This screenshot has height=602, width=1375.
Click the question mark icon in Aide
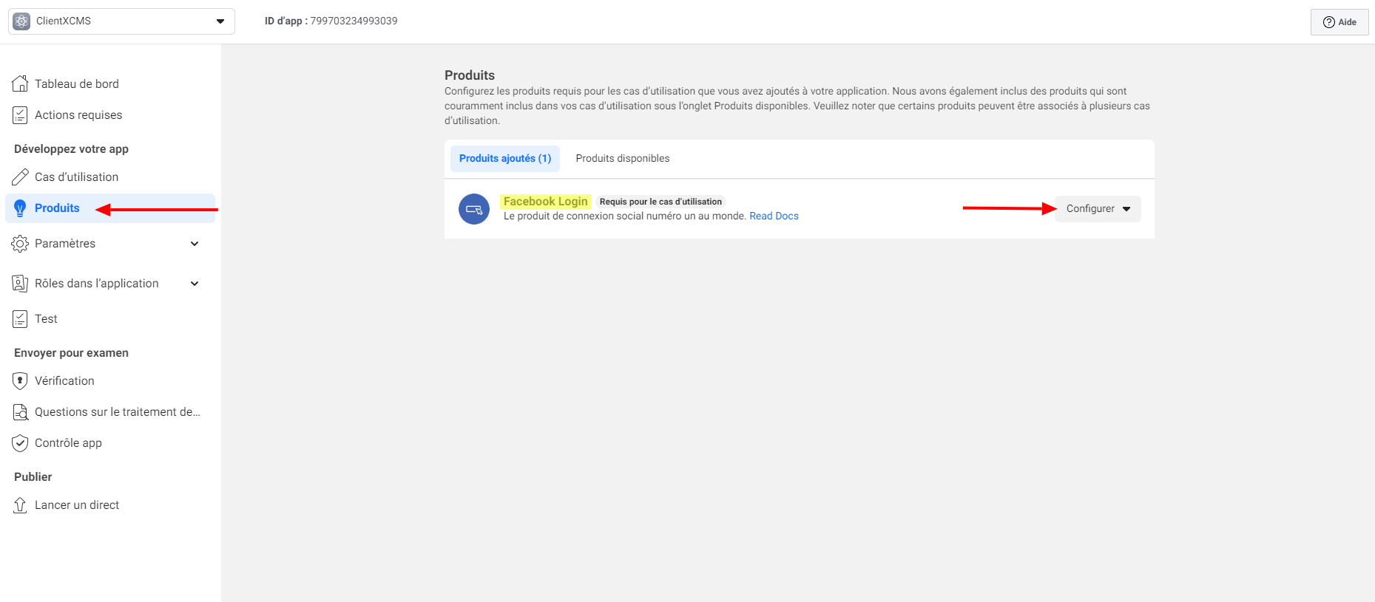[x=1328, y=22]
